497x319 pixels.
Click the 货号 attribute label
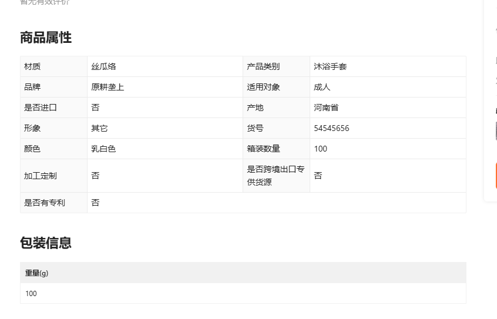click(255, 128)
